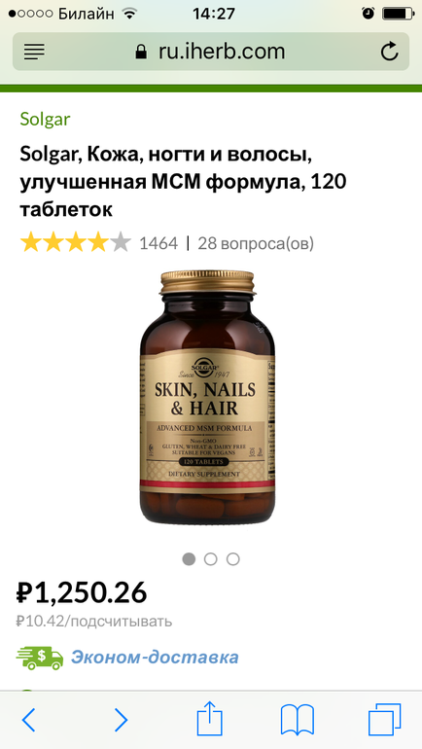Open Эконом-доставка shipping info link
Screen dimensions: 422x749
click(x=155, y=658)
